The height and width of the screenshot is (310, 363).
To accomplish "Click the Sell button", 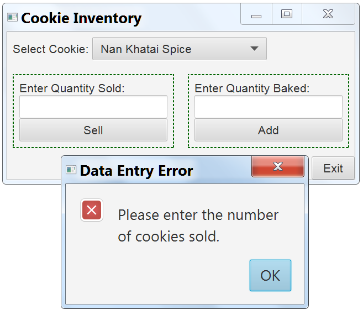I will point(93,130).
